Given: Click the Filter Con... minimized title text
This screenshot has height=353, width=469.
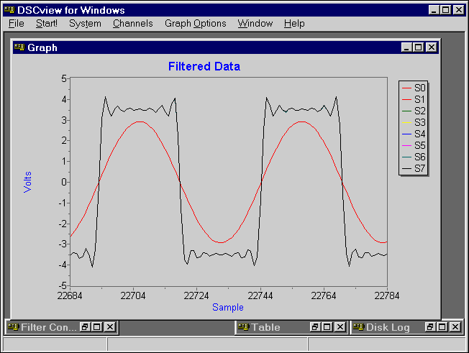Looking at the screenshot, I should tap(49, 327).
